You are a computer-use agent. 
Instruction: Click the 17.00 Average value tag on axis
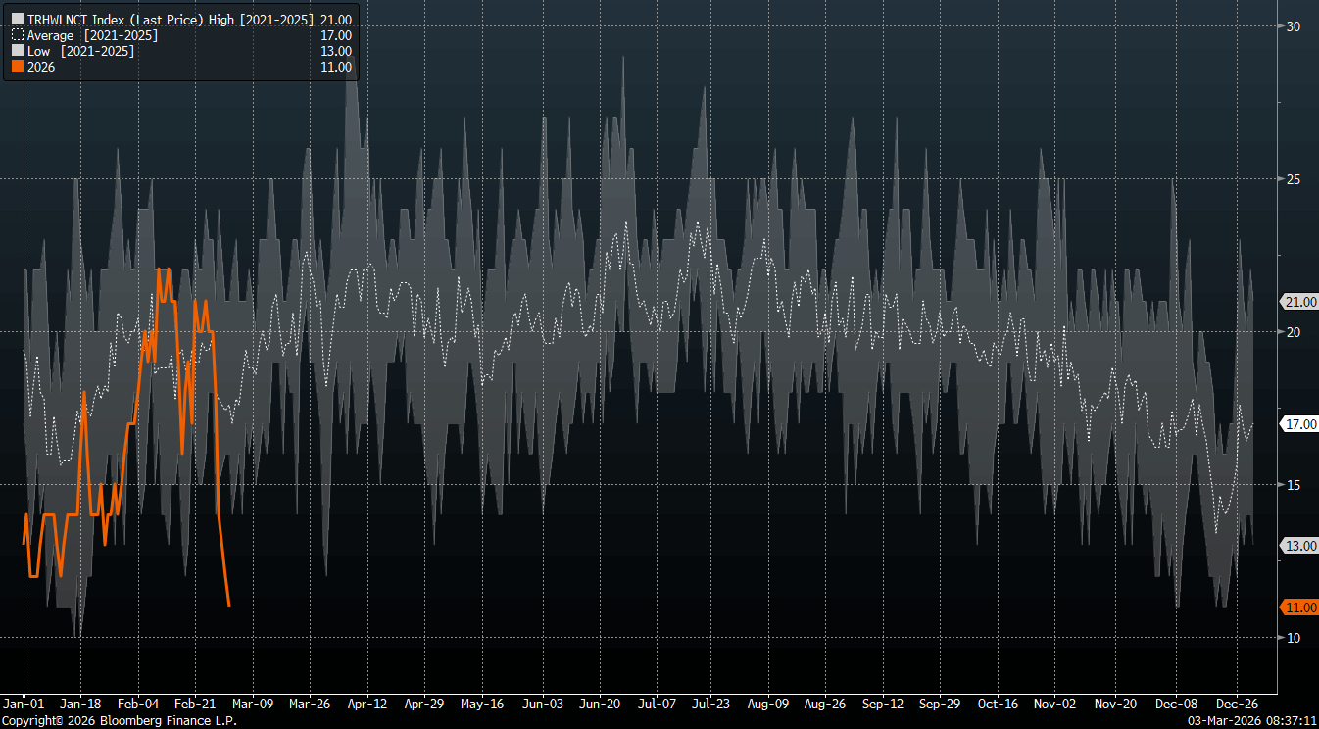[x=1299, y=424]
